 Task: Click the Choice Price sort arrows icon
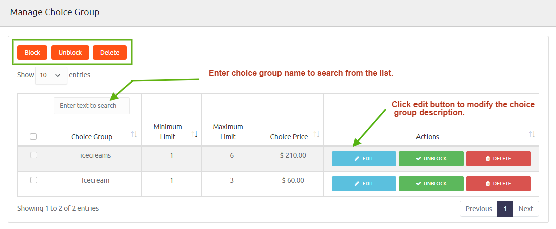316,134
